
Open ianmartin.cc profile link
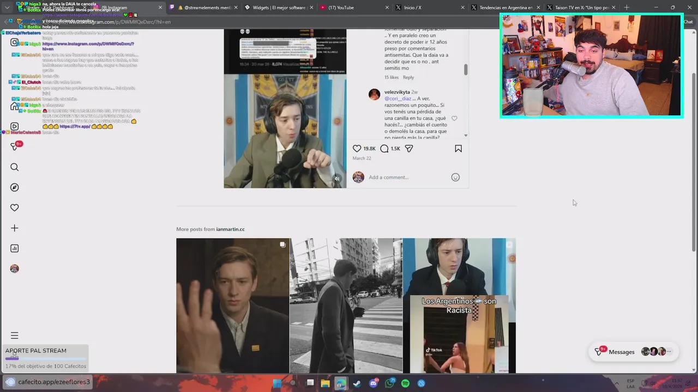pyautogui.click(x=230, y=229)
